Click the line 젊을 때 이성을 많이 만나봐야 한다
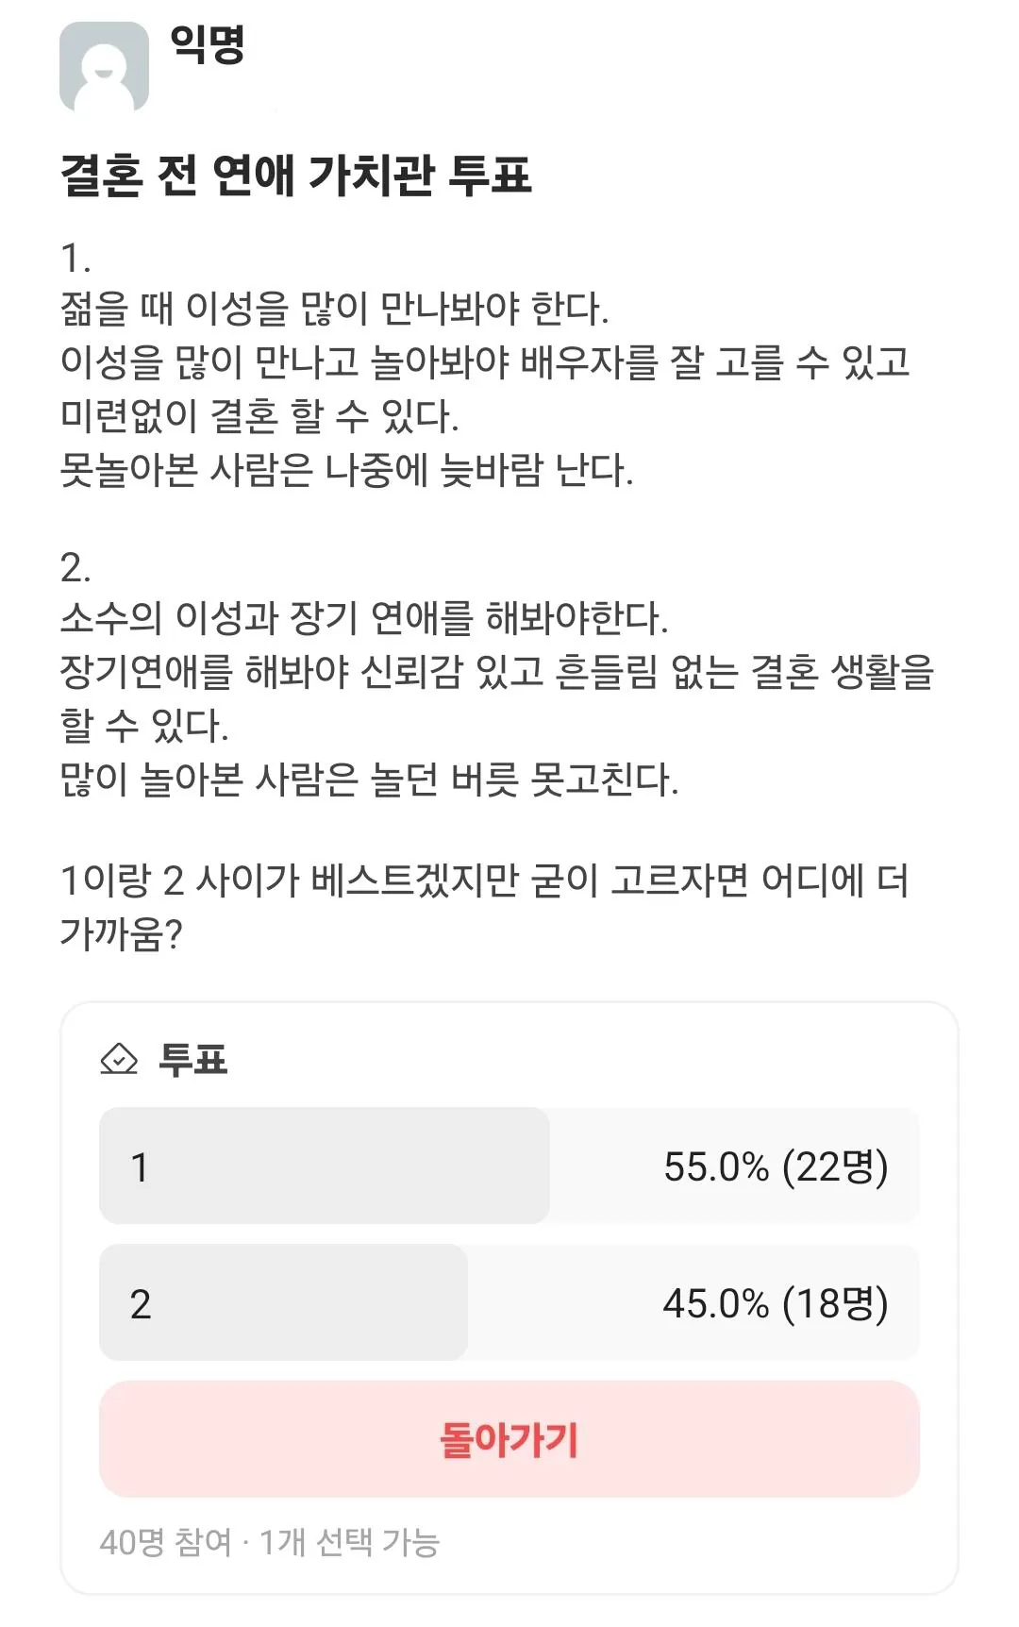The width and height of the screenshot is (1019, 1627). [x=334, y=309]
